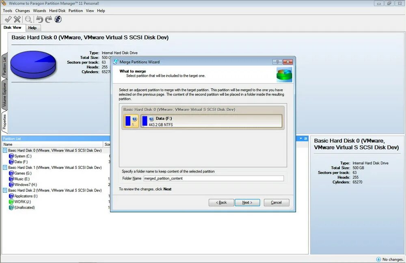The width and height of the screenshot is (406, 263).
Task: Collapse Basic Hard Disk 0 tree node
Action: (5, 150)
